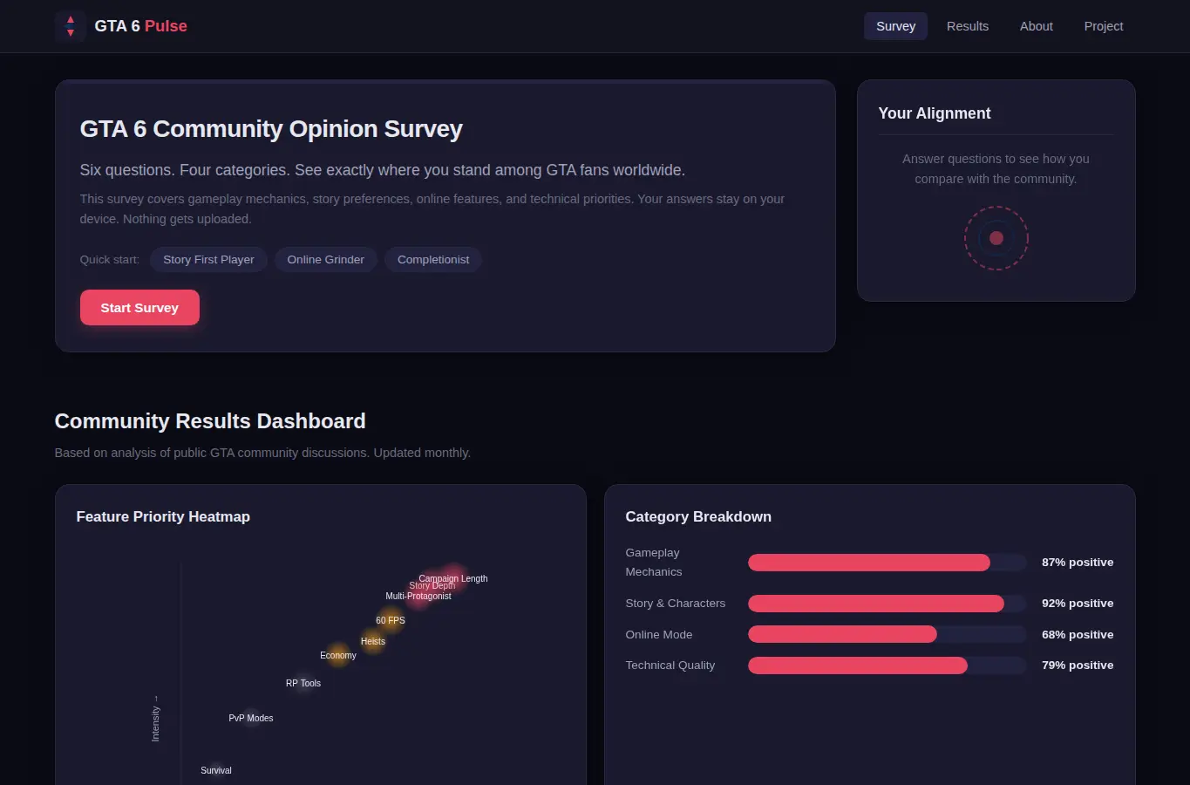Click the 'Quick start:' label
Viewport: 1190px width, 785px height.
pos(110,260)
